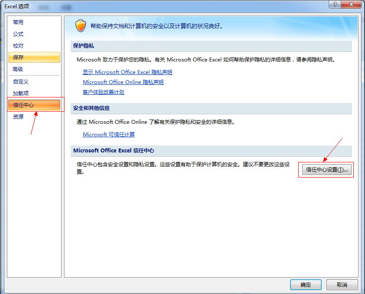Dismiss the dialog with 取消
365x294 pixels.
tap(342, 284)
